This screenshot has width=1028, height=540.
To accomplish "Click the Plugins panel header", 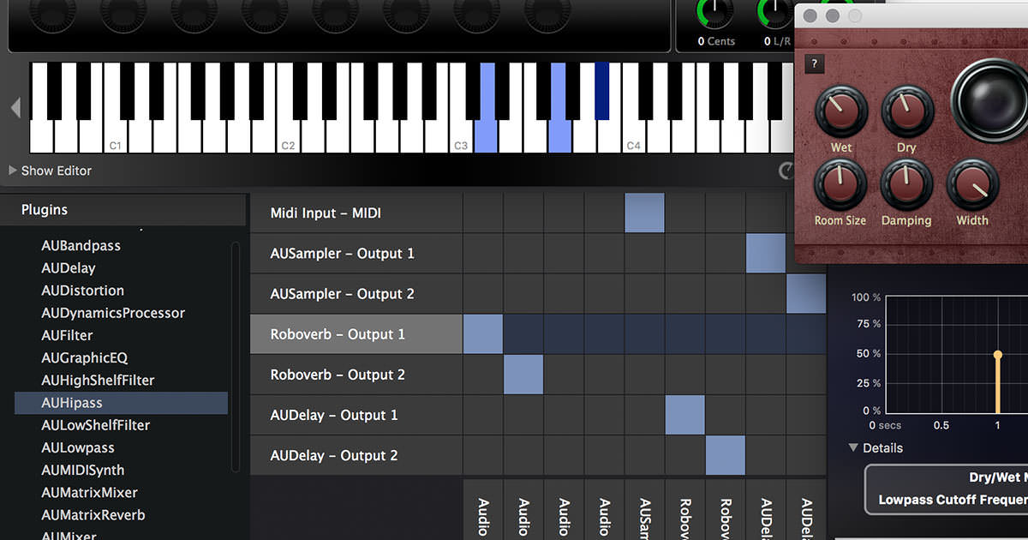I will tap(45, 210).
